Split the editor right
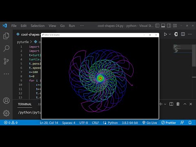This screenshot has height=147, width=196. coord(183,34)
